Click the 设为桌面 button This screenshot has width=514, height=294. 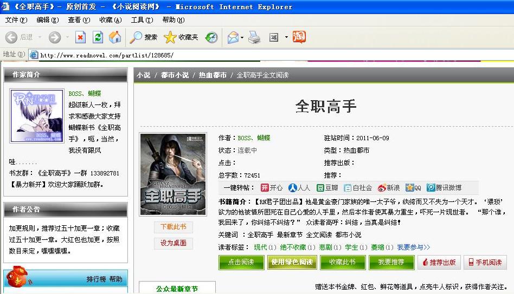pyautogui.click(x=173, y=243)
